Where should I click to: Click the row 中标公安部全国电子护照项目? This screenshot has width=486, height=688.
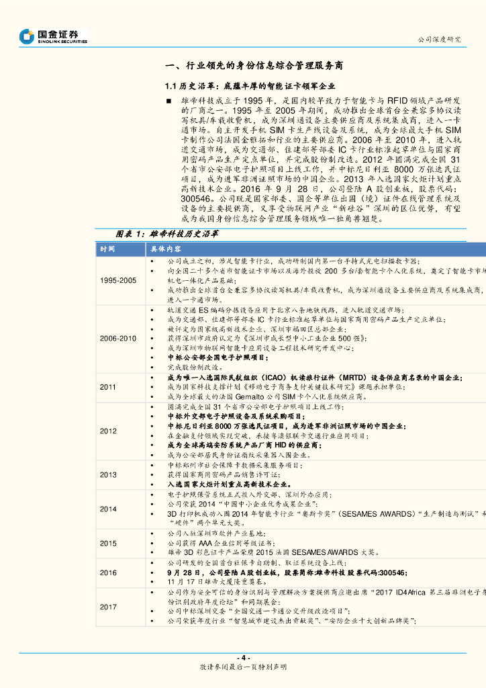[218, 358]
